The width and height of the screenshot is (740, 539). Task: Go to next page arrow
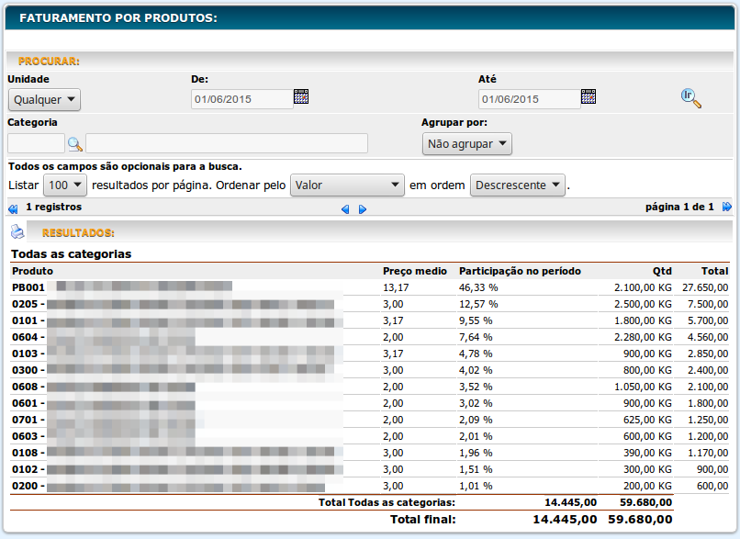(x=363, y=209)
